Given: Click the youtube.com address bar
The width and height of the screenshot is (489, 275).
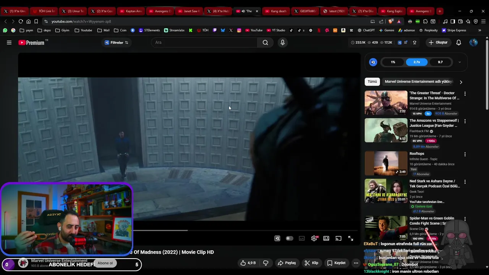Looking at the screenshot, I should pos(206,21).
